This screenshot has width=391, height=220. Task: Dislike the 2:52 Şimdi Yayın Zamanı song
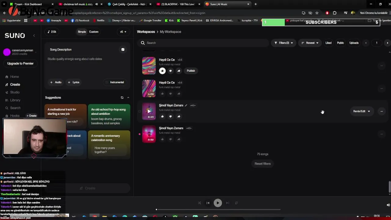click(x=170, y=139)
